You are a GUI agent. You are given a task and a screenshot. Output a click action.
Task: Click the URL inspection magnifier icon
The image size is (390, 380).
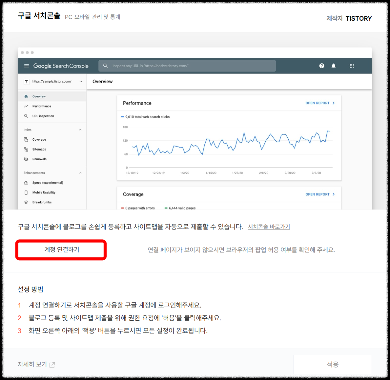pyautogui.click(x=26, y=116)
